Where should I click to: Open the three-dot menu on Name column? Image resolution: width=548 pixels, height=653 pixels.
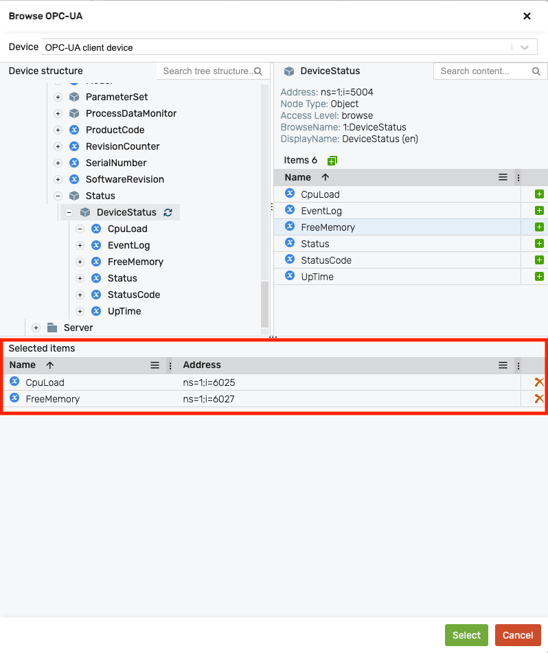tap(519, 176)
